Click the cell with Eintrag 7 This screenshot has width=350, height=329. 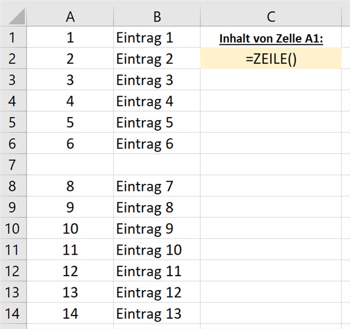point(157,186)
